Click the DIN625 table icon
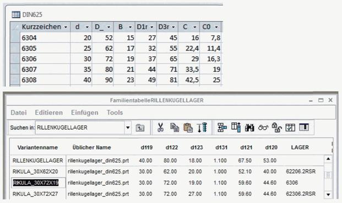Image resolution: width=342 pixels, height=203 pixels. (x=16, y=15)
